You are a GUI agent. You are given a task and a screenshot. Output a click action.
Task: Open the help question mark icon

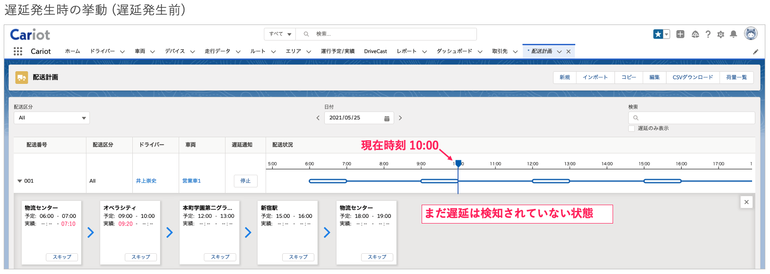708,34
